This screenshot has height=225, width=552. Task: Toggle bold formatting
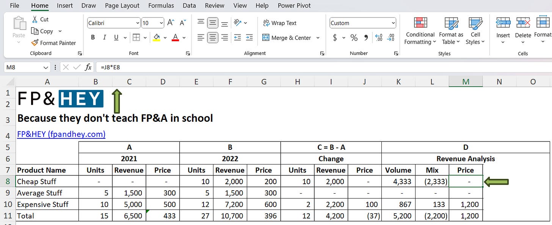tap(92, 37)
